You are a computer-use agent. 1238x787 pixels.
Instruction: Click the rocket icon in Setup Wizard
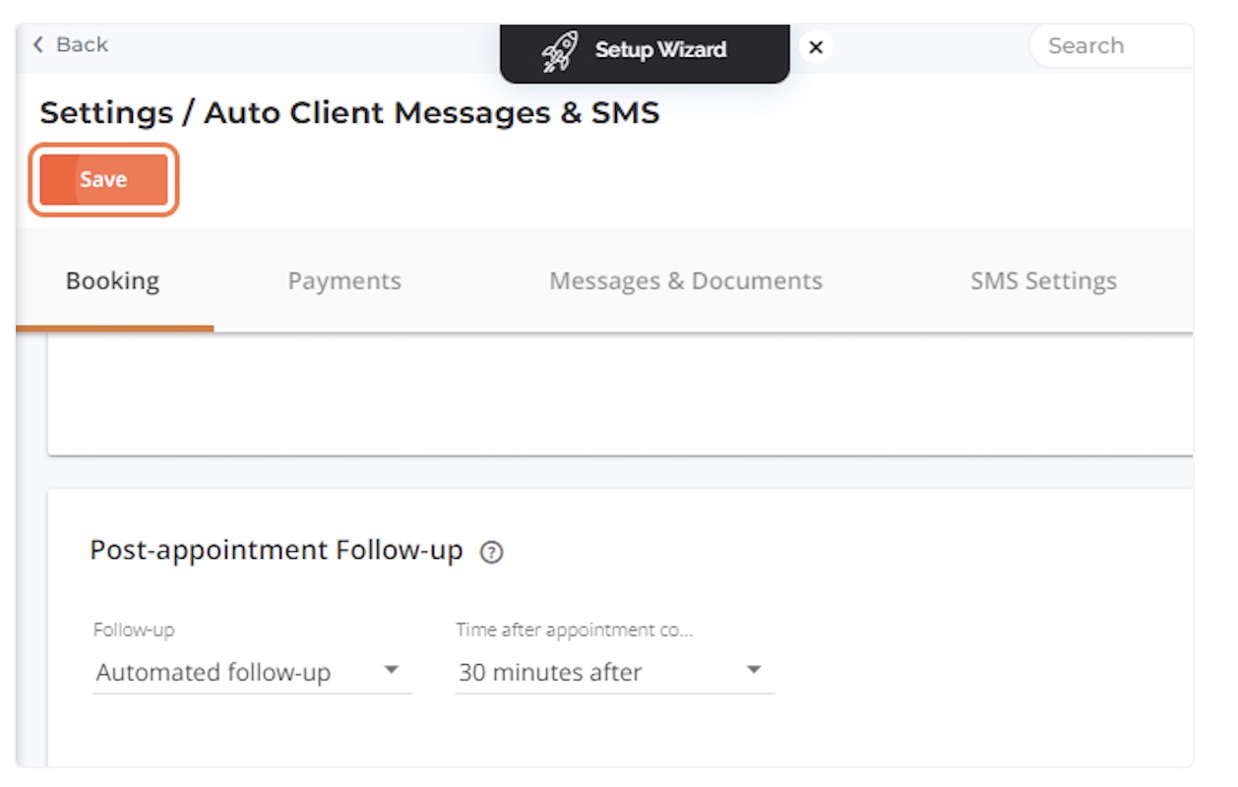[x=561, y=50]
